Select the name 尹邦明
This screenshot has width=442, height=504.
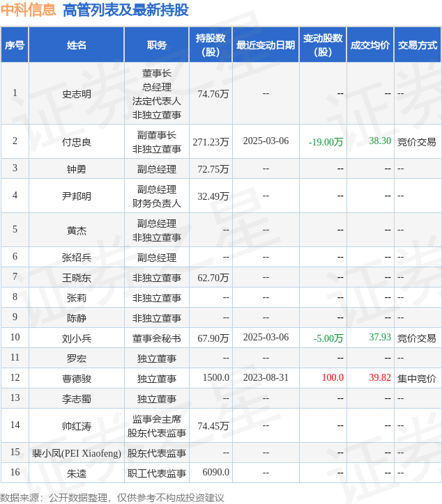tap(77, 196)
